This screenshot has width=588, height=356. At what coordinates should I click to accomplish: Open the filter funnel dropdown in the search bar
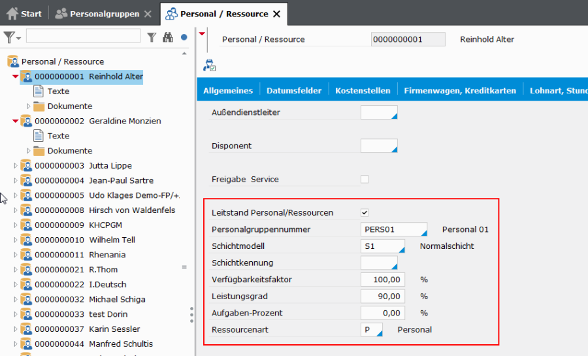[x=12, y=37]
